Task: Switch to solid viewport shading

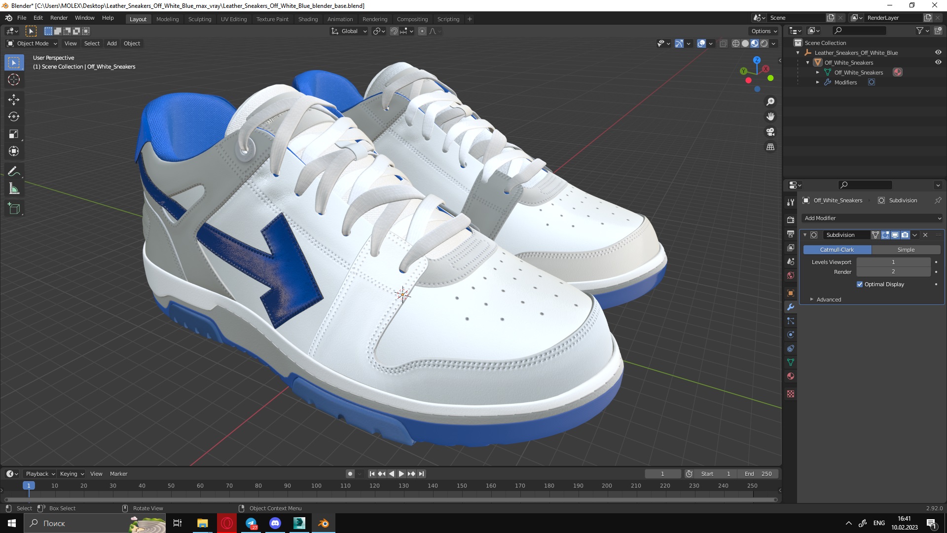Action: click(745, 43)
